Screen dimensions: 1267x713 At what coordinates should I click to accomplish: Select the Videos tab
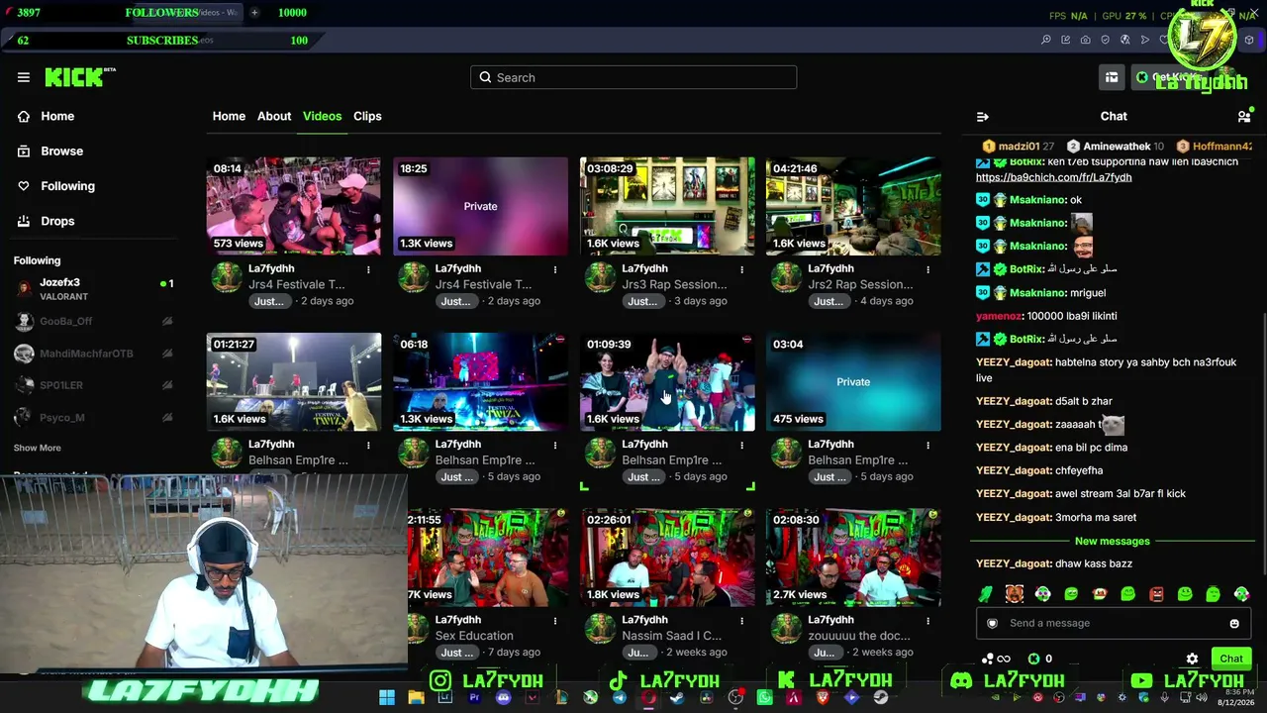coord(322,116)
